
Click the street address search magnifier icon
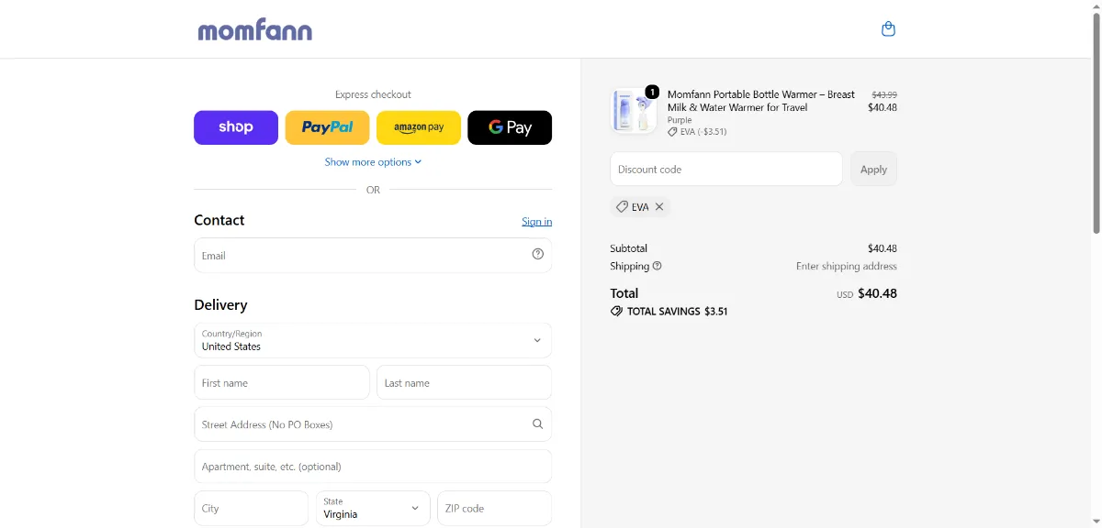[538, 424]
